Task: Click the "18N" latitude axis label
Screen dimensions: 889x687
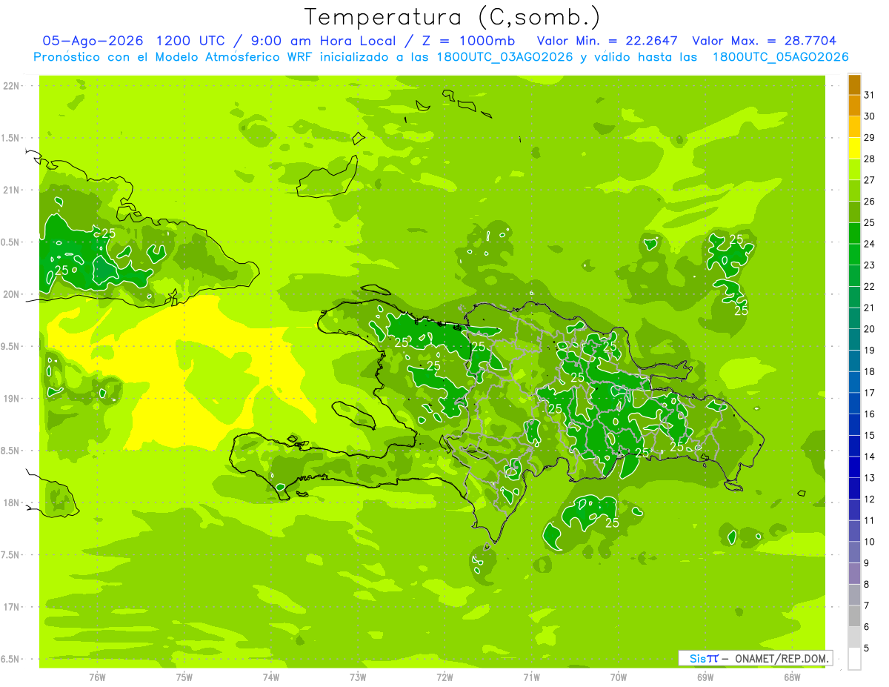Action: (x=10, y=502)
